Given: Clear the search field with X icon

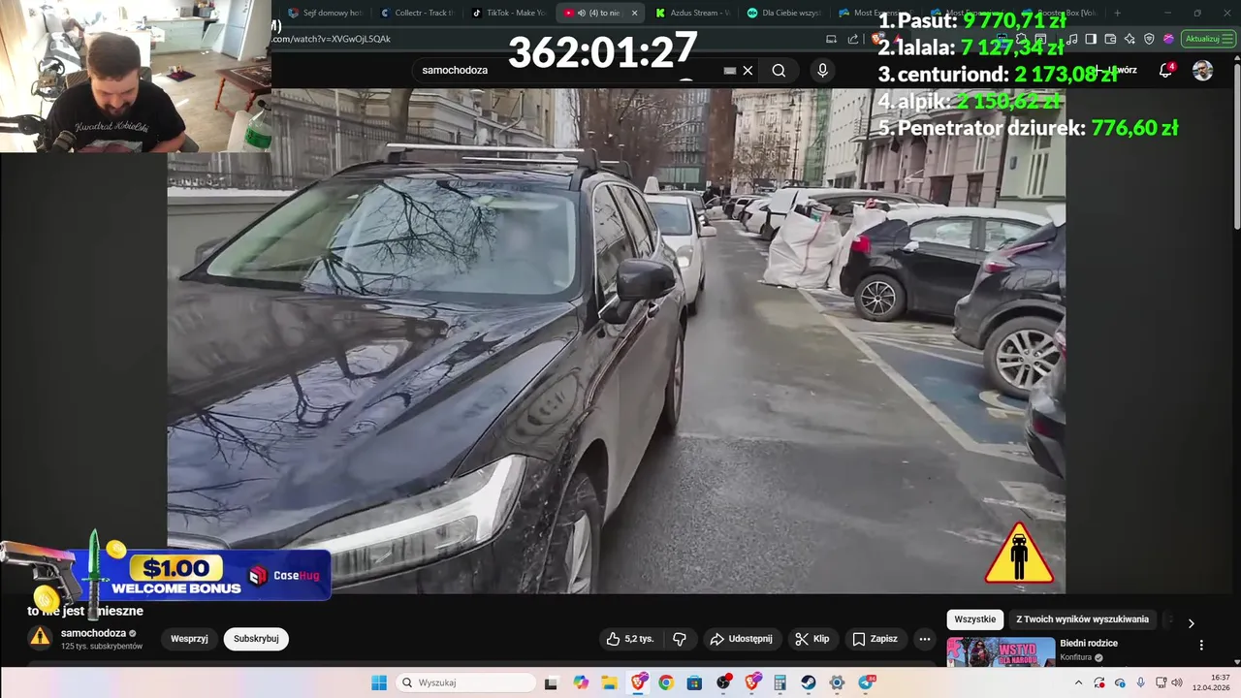Looking at the screenshot, I should [748, 70].
